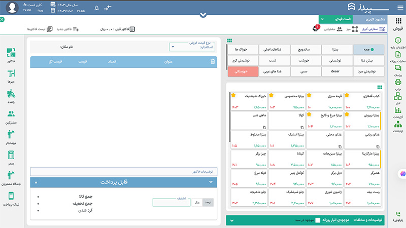
Task: Add چلو ماهیچه product to order
Action: [x=249, y=198]
